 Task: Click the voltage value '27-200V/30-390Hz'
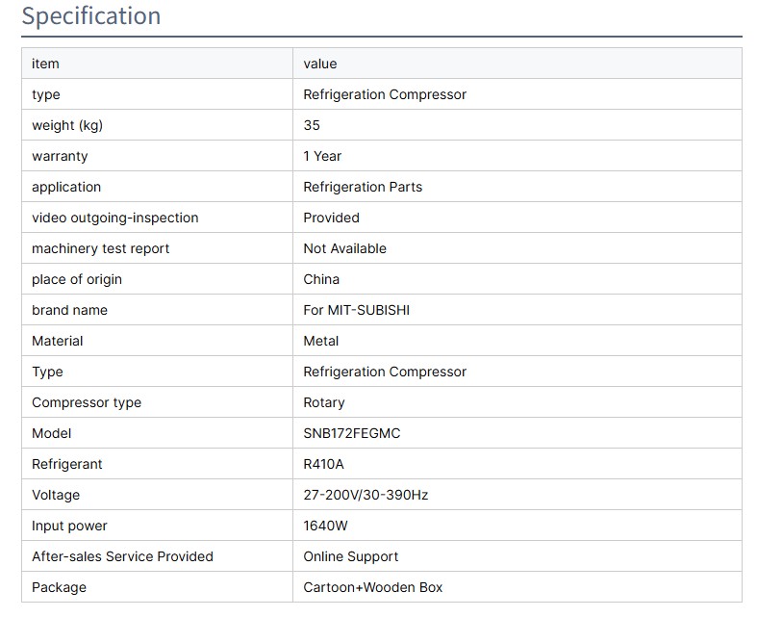[x=366, y=495]
